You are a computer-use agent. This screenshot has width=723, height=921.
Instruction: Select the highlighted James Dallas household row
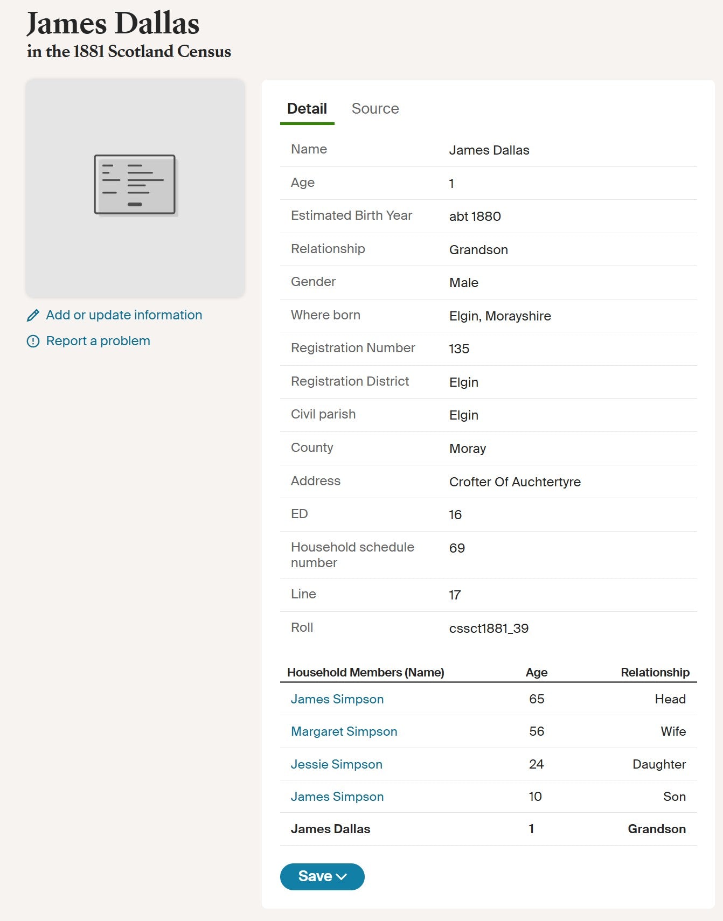tap(489, 829)
